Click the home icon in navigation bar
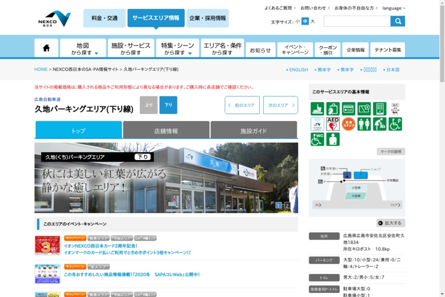The height and width of the screenshot is (297, 445). [x=46, y=48]
